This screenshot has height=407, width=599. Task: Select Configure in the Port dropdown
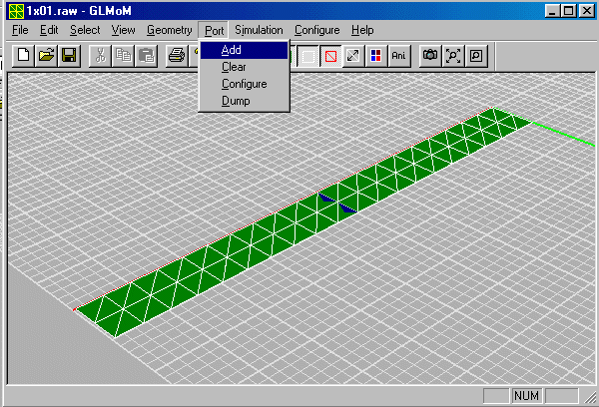[244, 84]
